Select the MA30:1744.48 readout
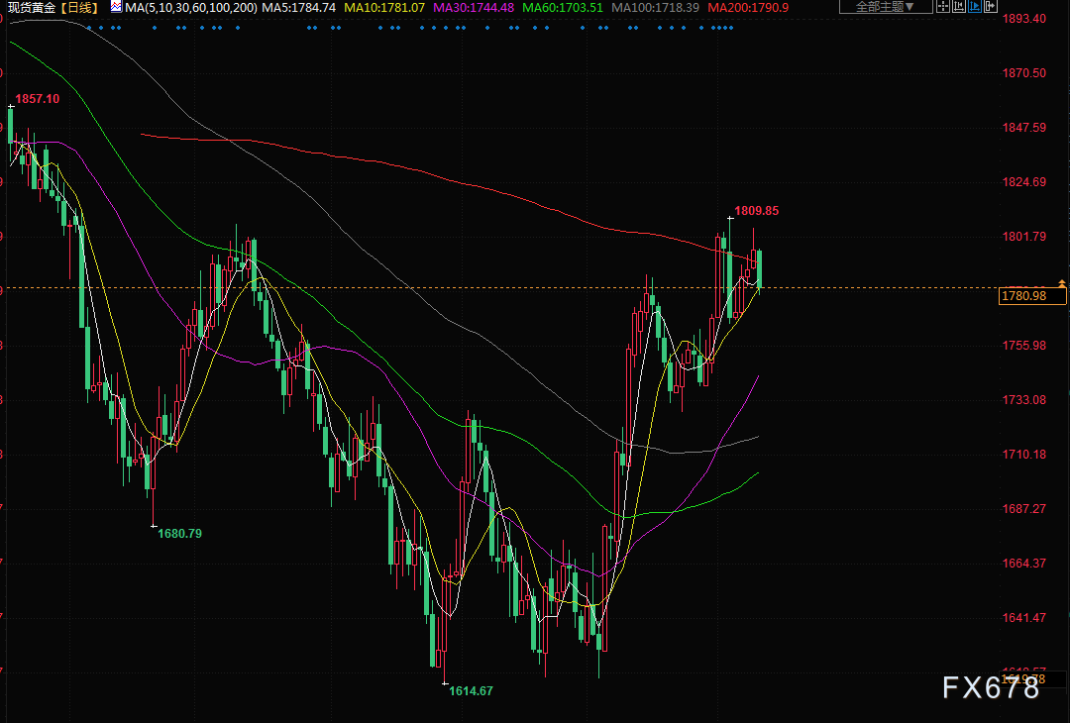Viewport: 1070px width, 723px height. (474, 8)
